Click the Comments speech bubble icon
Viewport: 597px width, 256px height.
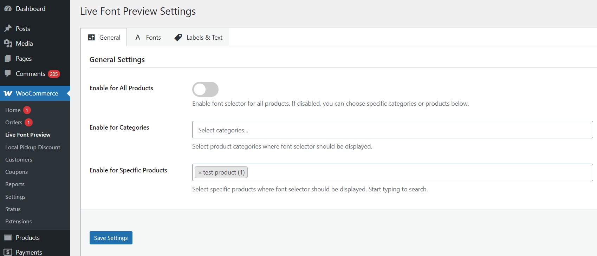click(8, 73)
